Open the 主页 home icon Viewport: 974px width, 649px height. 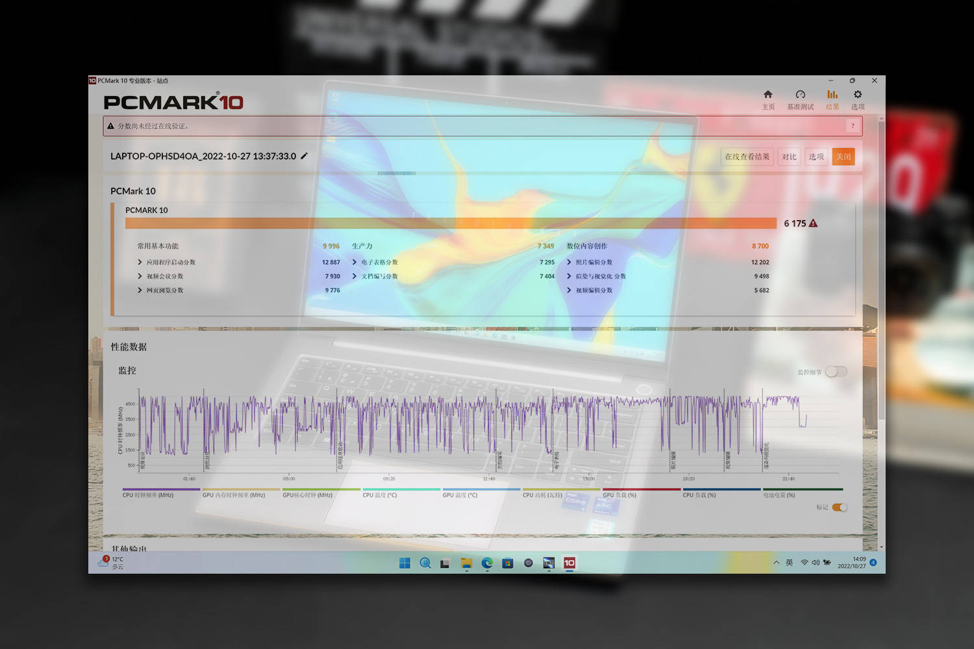click(x=768, y=95)
